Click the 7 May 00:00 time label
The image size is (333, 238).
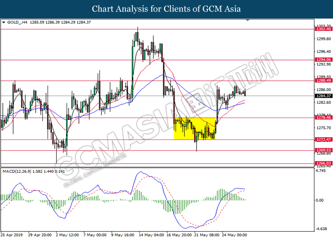click(x=95, y=235)
